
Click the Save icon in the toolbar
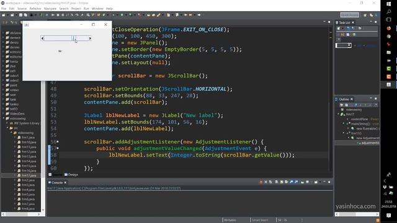click(x=20, y=15)
